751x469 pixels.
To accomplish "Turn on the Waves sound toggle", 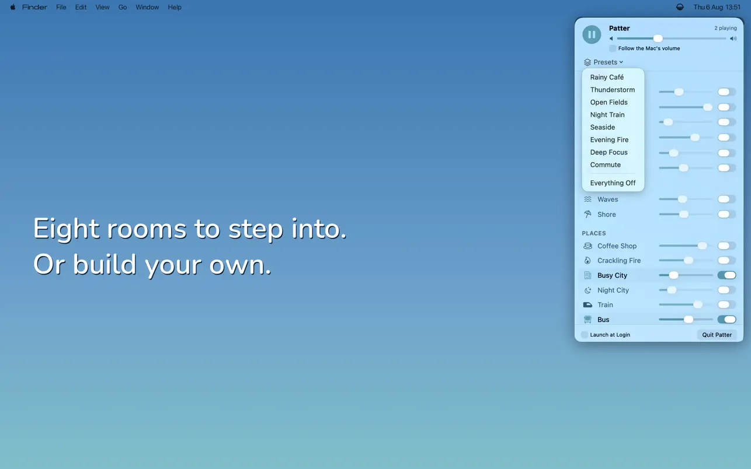I will click(x=726, y=199).
